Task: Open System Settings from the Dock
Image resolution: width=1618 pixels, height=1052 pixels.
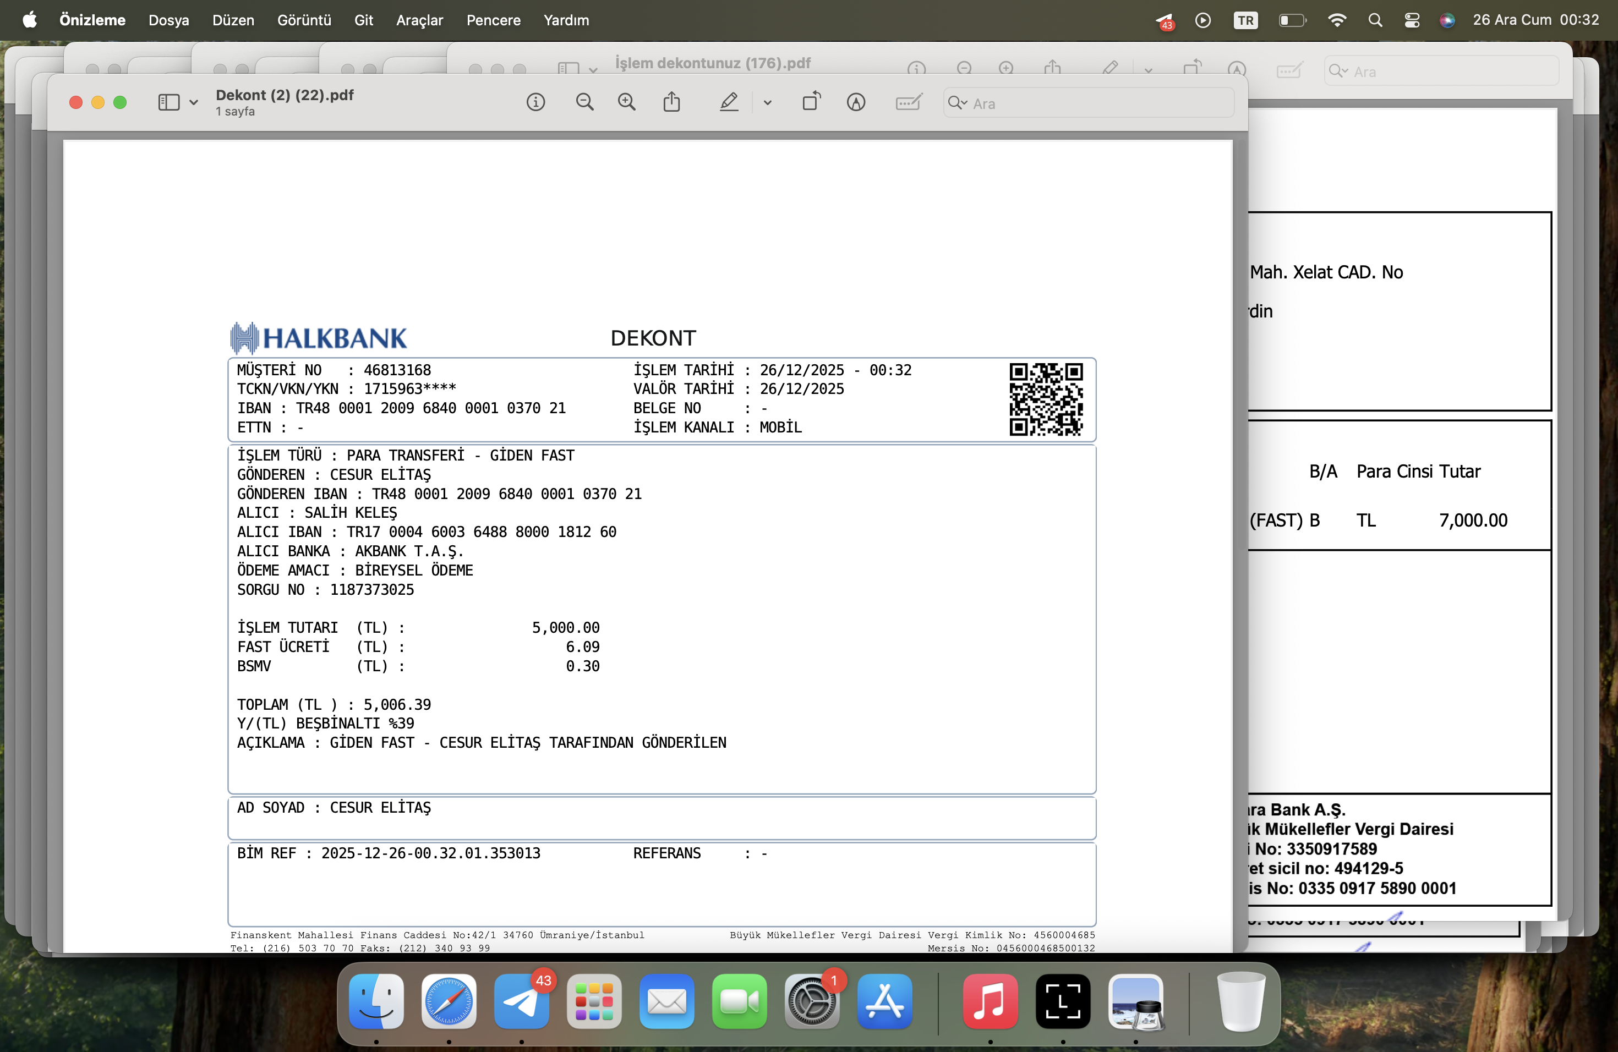Action: coord(812,1002)
